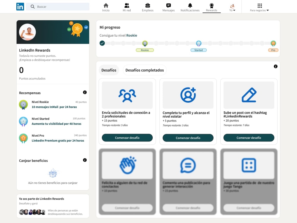Click 'Aún no tienes beneficios para canjear'
The width and height of the screenshot is (297, 223).
click(53, 183)
